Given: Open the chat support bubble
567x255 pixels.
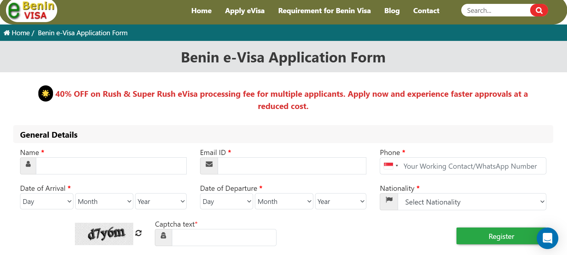Looking at the screenshot, I should (x=547, y=238).
